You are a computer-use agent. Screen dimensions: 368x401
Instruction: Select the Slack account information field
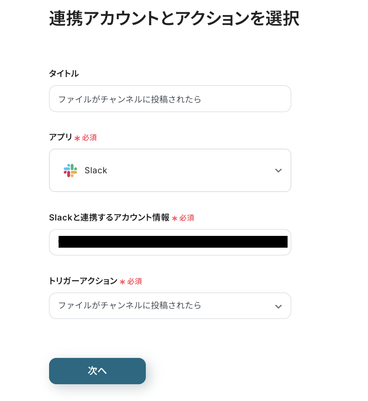pyautogui.click(x=170, y=242)
